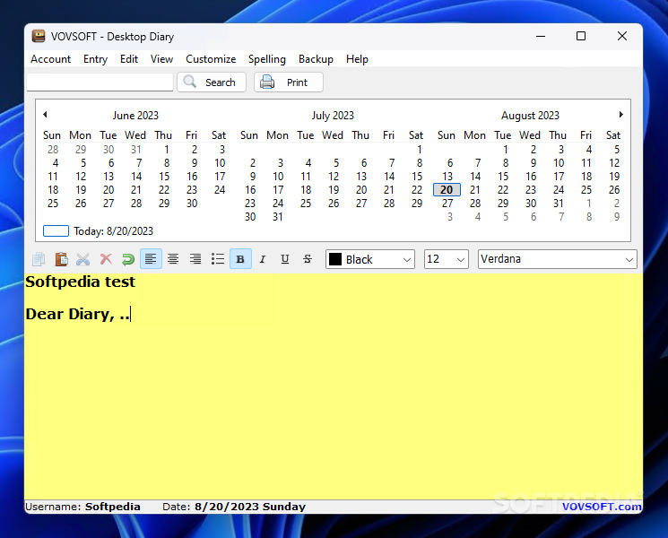Open the Customize menu
The image size is (668, 538).
(211, 59)
